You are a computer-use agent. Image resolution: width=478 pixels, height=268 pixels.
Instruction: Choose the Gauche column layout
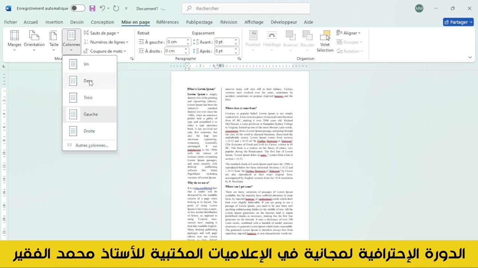click(90, 114)
